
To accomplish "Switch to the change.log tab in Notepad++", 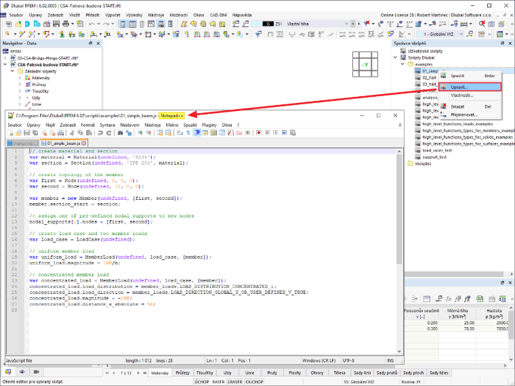I will 22,143.
